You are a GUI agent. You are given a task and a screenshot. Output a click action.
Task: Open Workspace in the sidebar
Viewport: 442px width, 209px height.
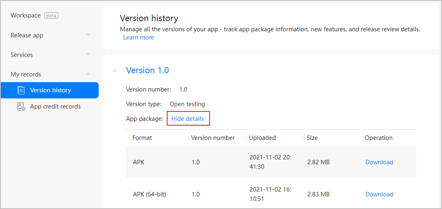coord(26,15)
